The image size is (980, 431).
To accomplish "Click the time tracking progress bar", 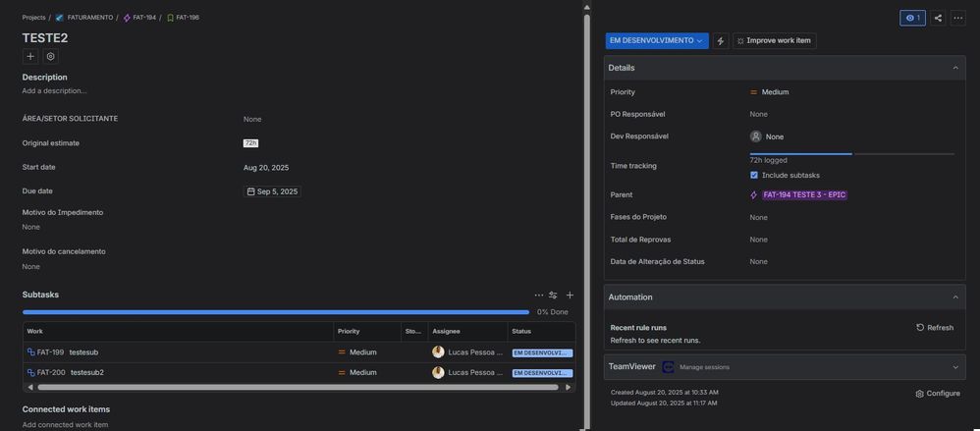I will pyautogui.click(x=852, y=154).
